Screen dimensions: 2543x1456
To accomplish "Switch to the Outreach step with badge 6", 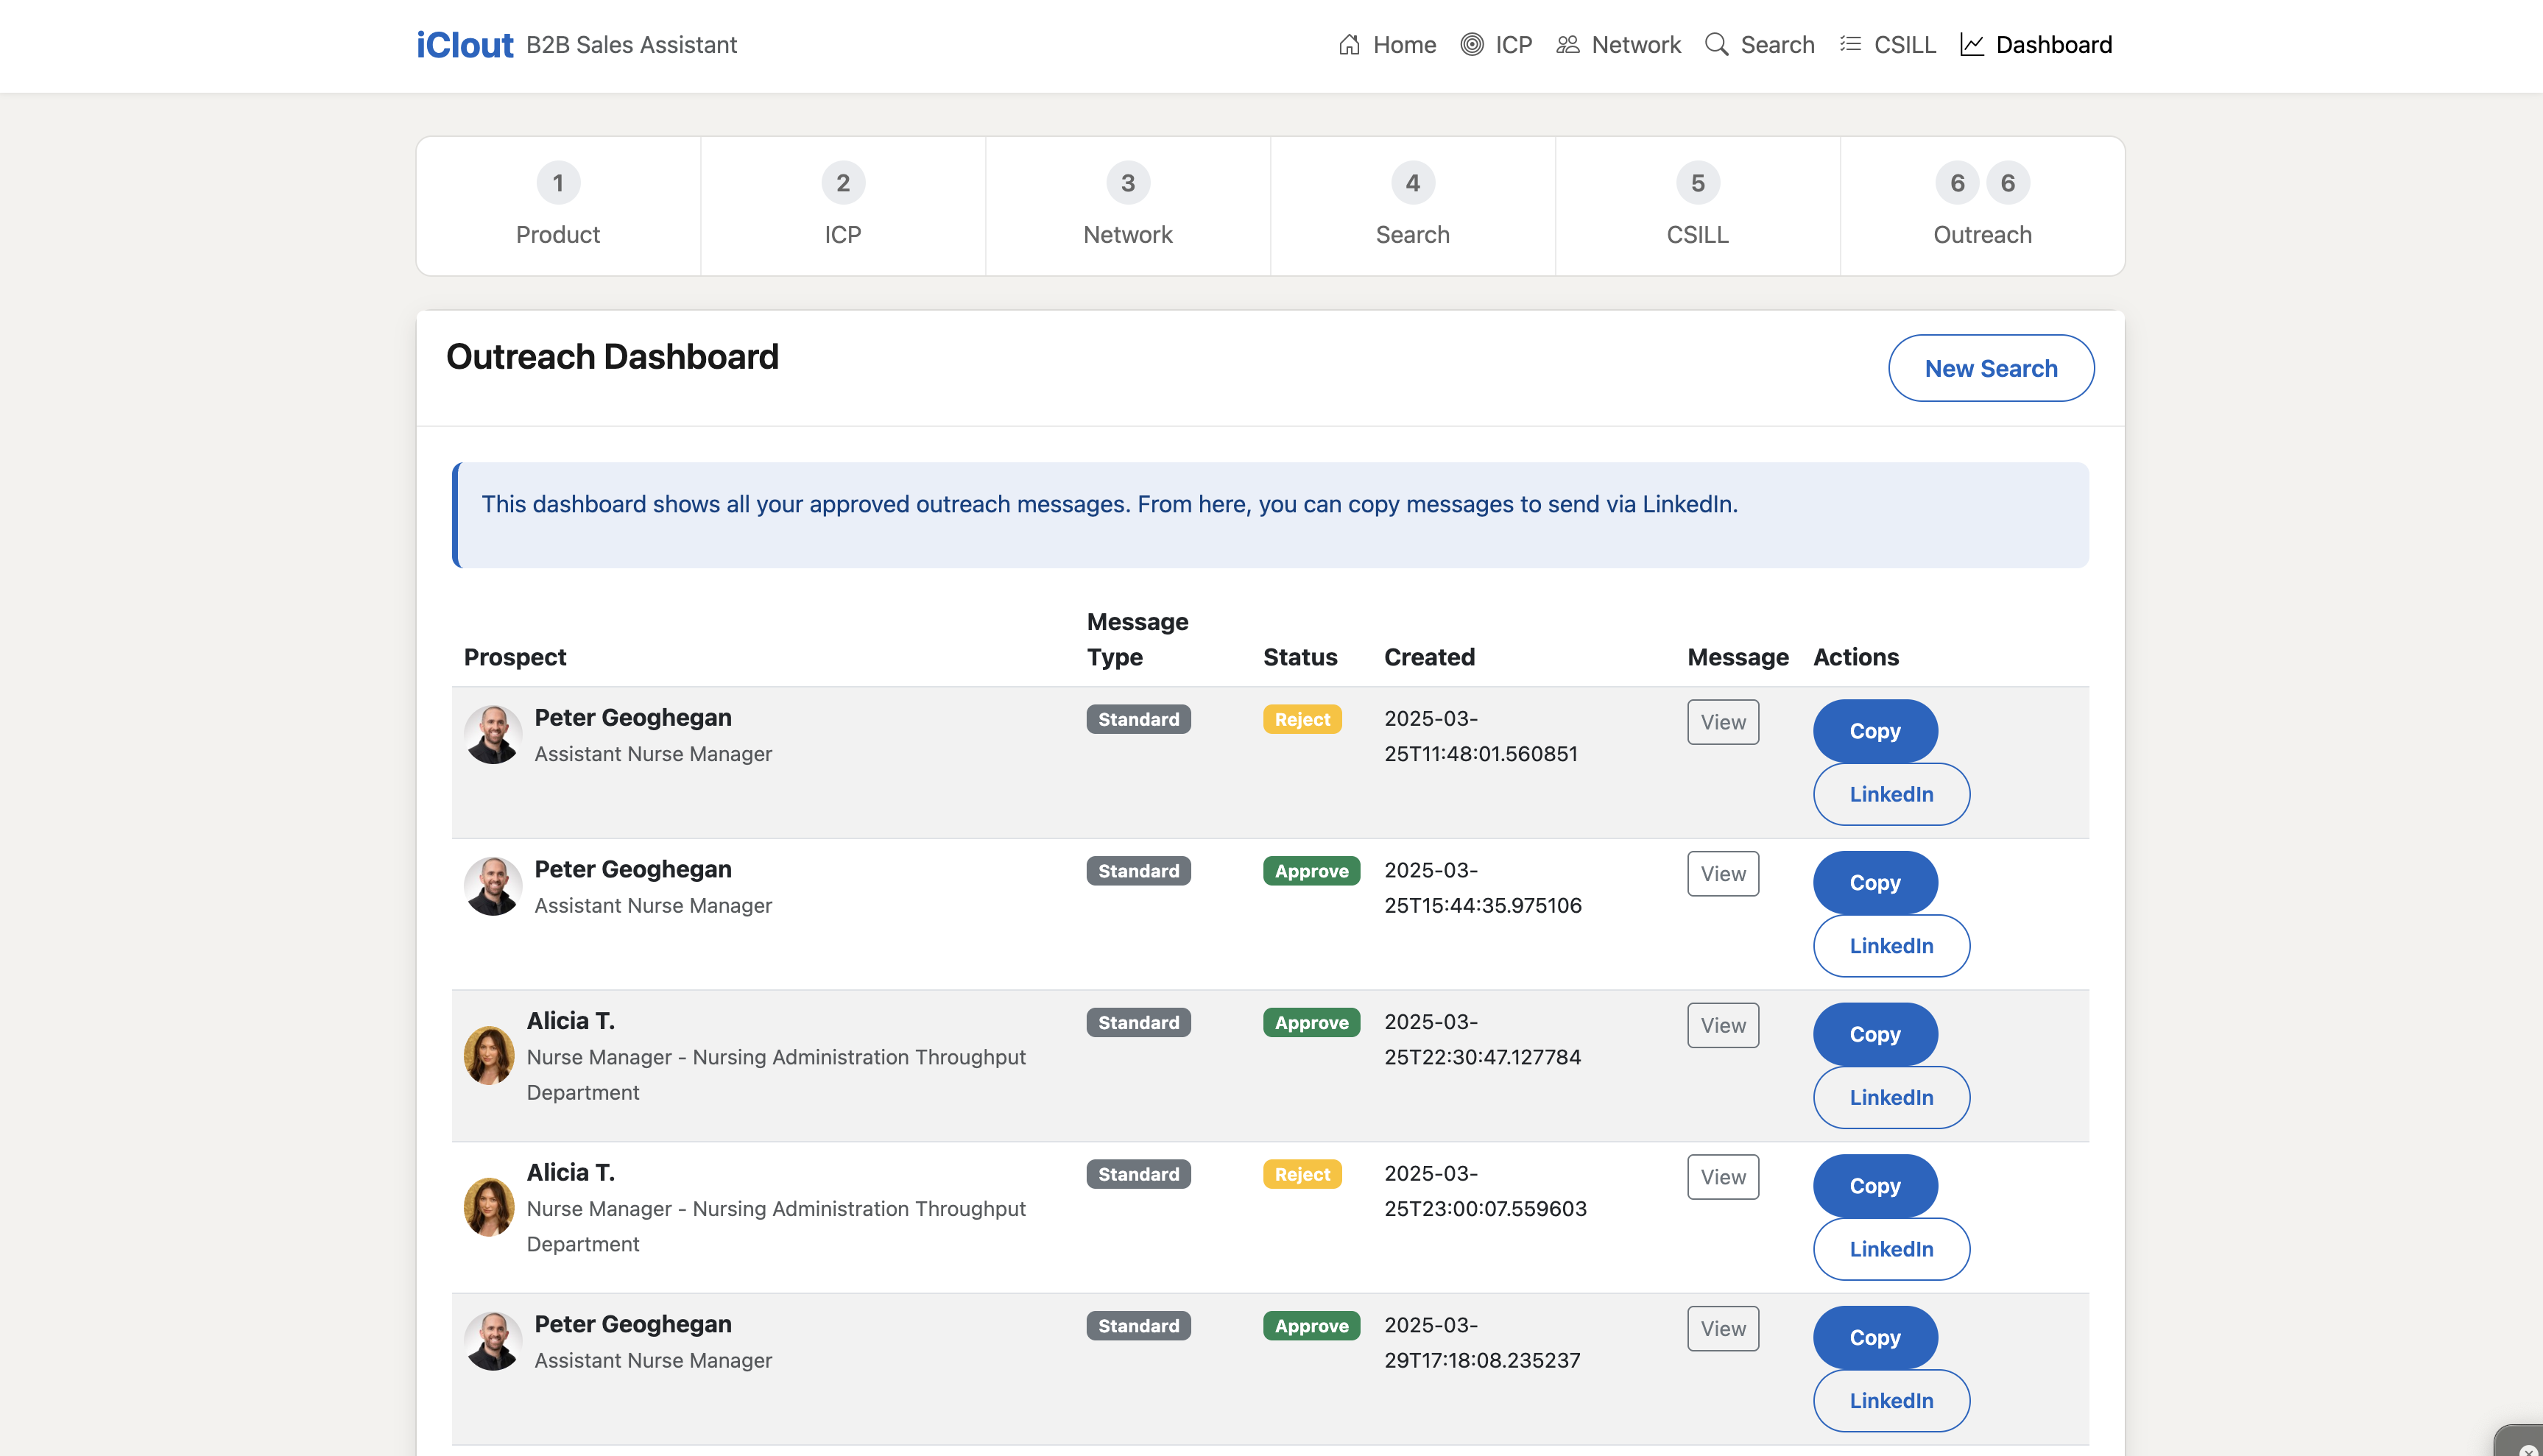I will (1982, 206).
